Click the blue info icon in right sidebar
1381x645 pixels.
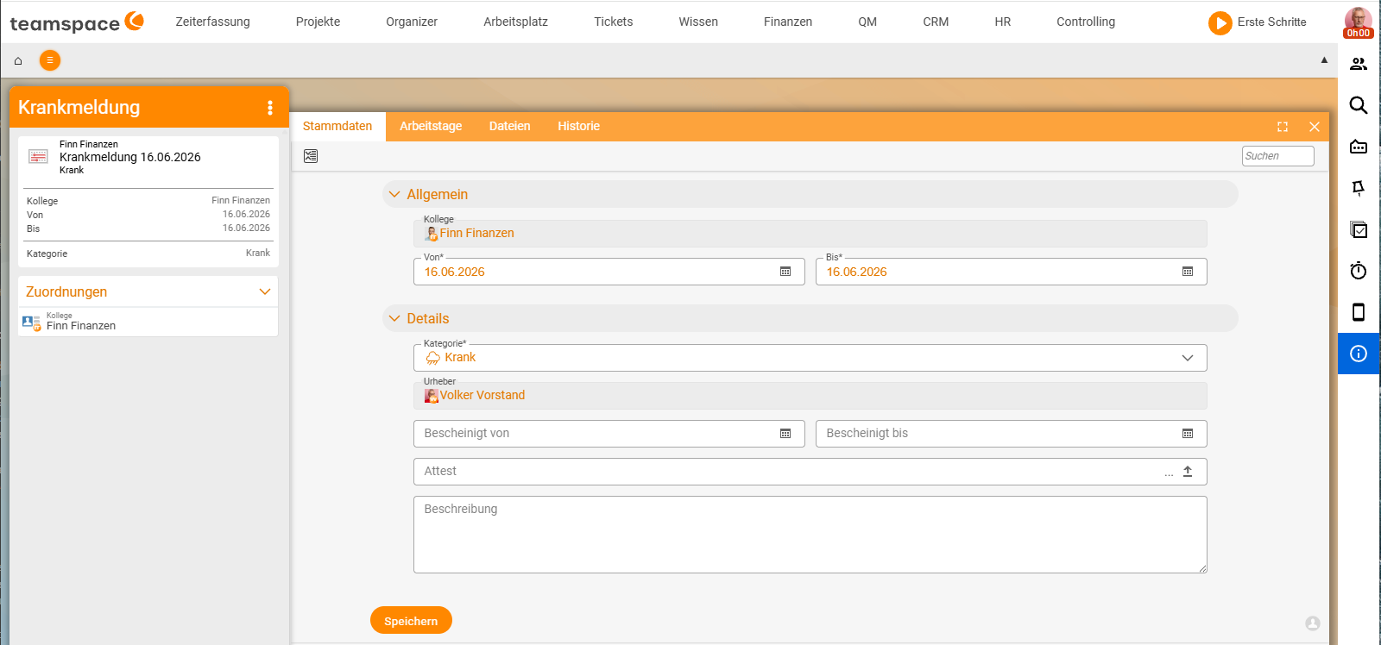click(1359, 354)
